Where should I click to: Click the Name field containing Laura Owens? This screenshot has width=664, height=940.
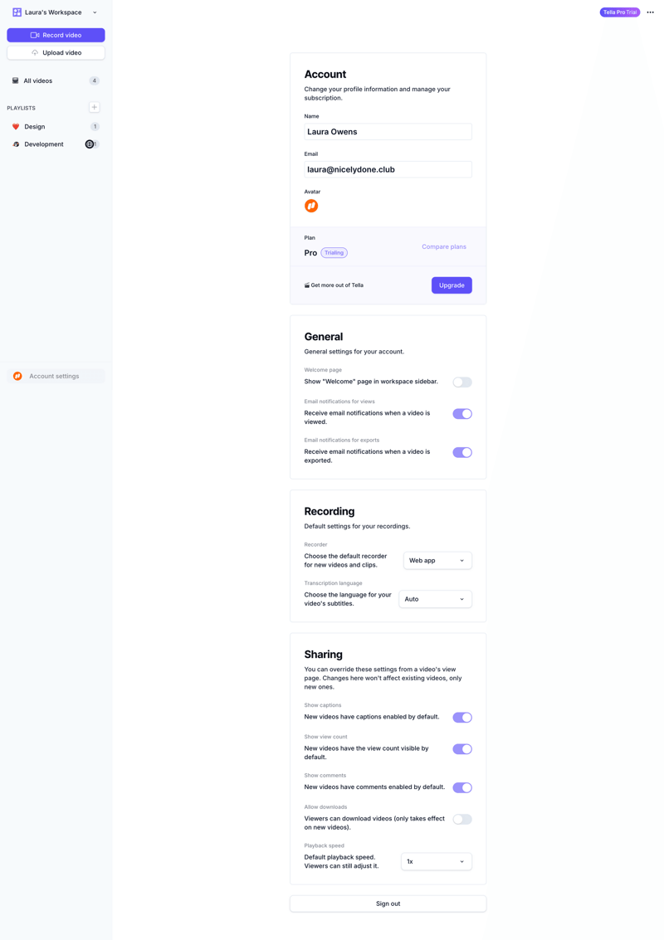(388, 131)
